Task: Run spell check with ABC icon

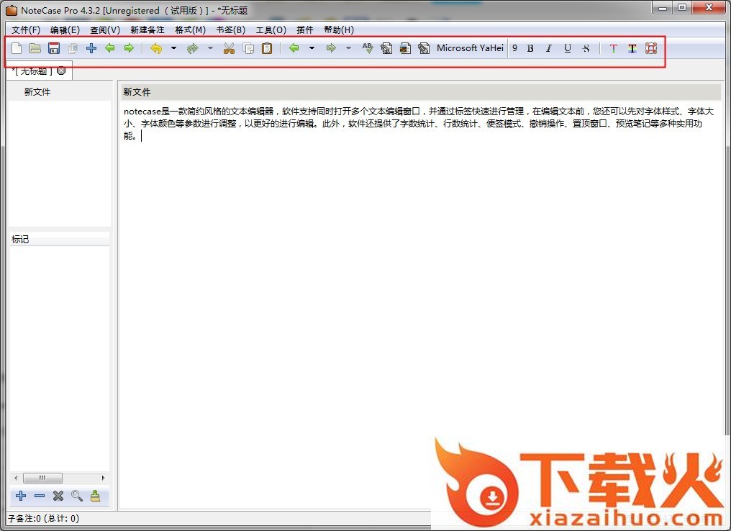Action: click(368, 48)
